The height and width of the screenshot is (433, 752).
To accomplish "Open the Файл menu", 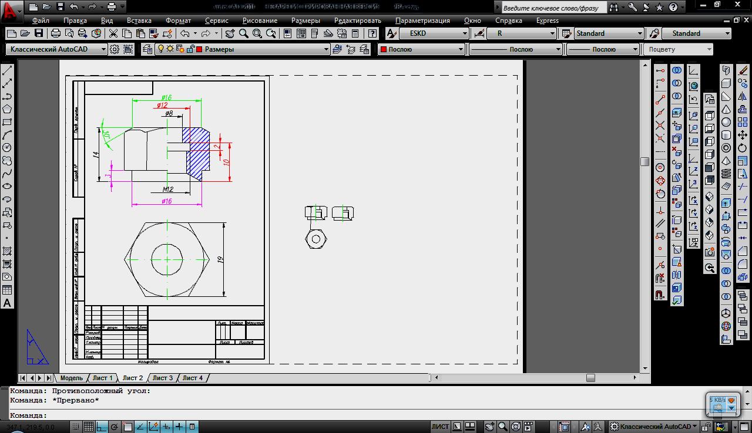I will [x=41, y=20].
